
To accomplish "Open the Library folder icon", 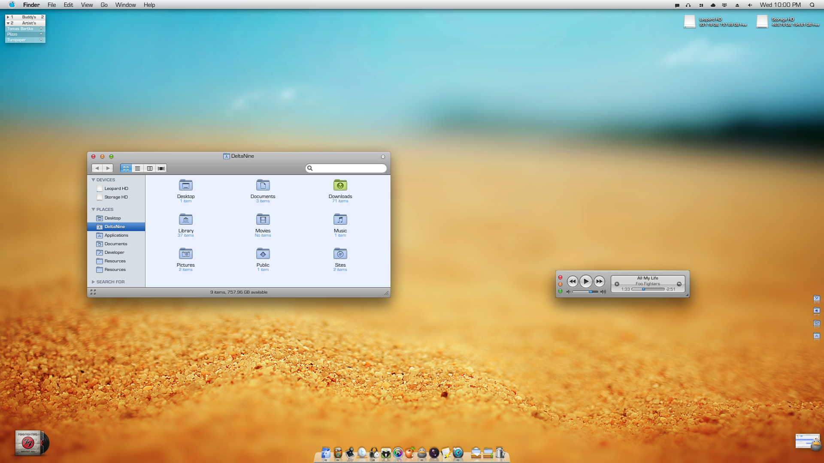I will pyautogui.click(x=185, y=219).
